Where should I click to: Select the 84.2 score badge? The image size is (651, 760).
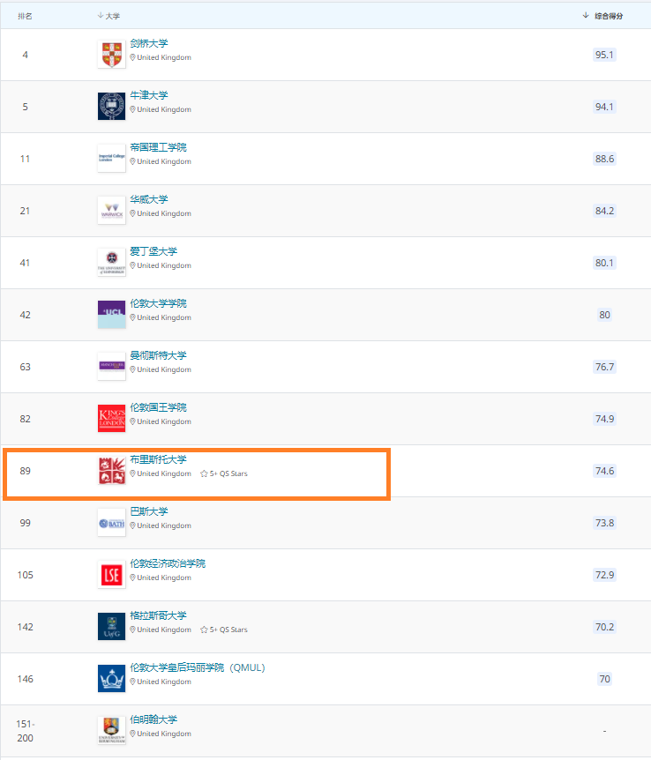(604, 211)
